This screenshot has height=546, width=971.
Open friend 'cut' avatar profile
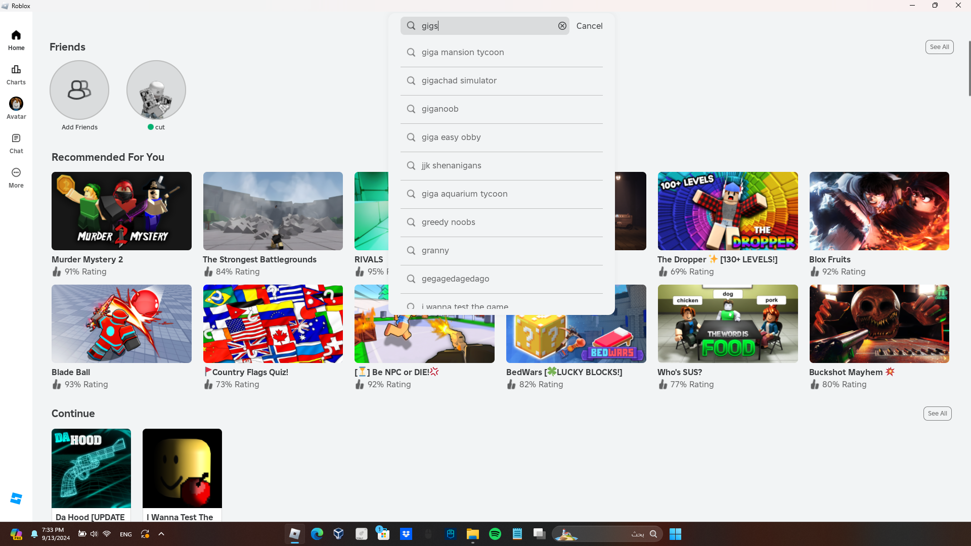tap(156, 90)
